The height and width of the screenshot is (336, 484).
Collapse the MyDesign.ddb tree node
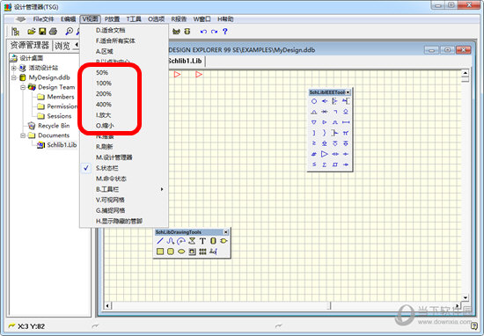13,77
